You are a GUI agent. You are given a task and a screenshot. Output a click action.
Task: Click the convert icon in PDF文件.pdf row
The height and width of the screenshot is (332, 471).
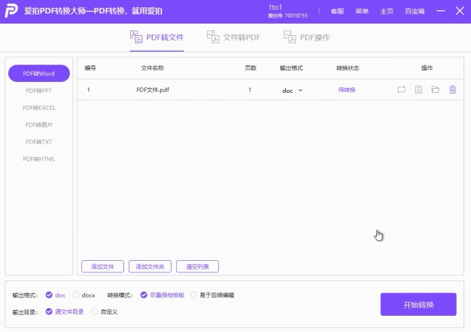click(401, 89)
